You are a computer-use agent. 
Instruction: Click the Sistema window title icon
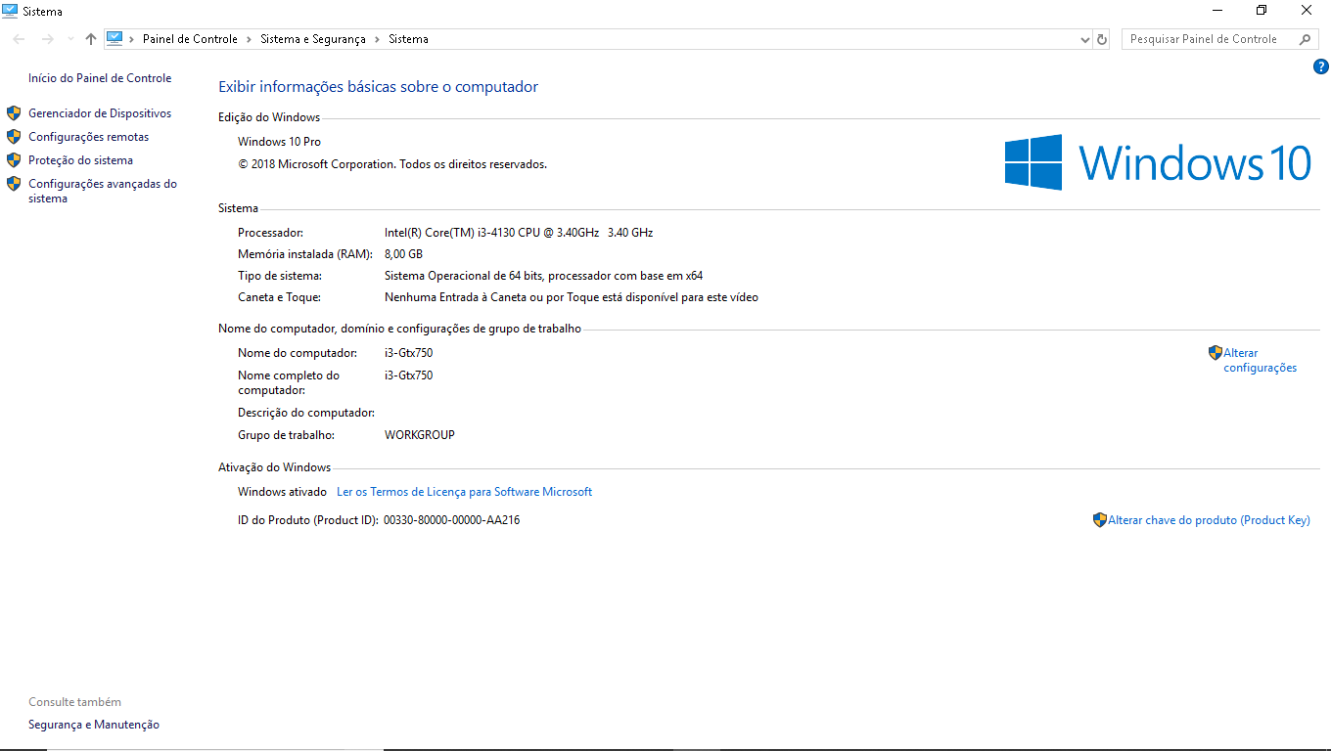pyautogui.click(x=10, y=11)
